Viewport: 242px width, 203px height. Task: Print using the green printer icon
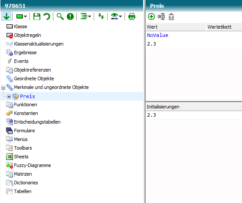pos(132,16)
